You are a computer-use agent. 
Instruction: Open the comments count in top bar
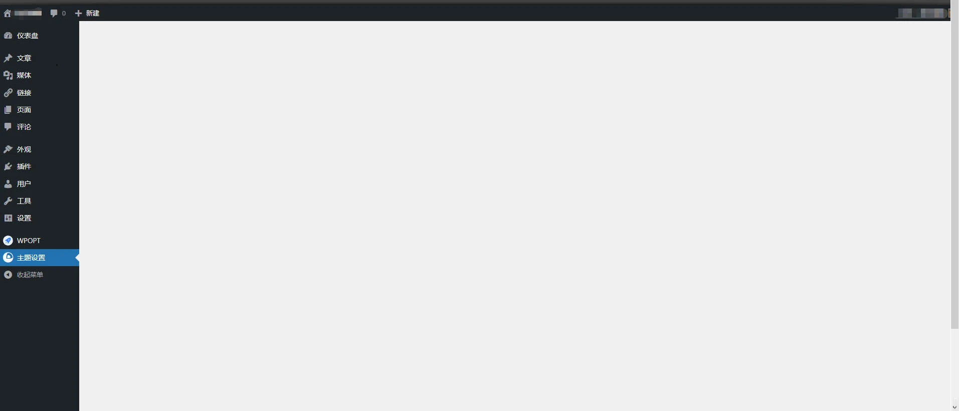(x=58, y=13)
